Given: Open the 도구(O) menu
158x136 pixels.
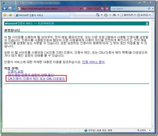Looking at the screenshot, I should click(x=144, y=15).
